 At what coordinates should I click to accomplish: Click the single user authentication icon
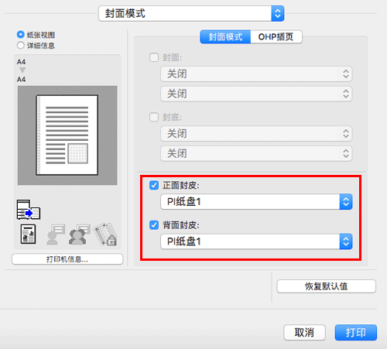(56, 234)
